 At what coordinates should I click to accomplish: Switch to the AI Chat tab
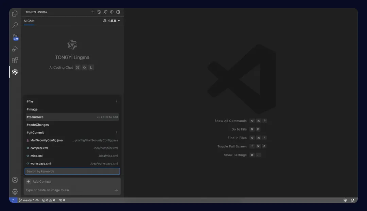(29, 21)
